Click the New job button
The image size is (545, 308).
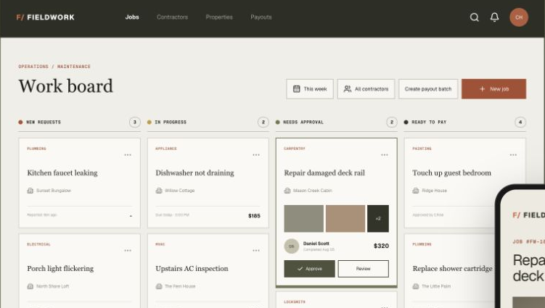click(494, 89)
